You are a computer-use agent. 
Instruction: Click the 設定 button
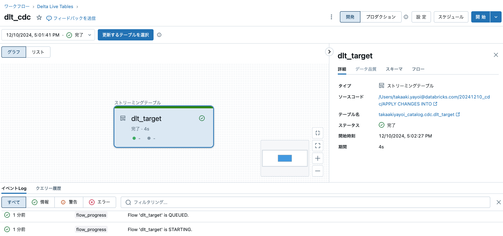tap(421, 17)
